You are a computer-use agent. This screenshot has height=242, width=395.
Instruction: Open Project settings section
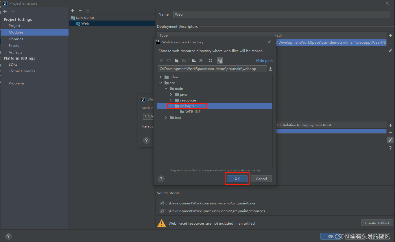point(14,26)
